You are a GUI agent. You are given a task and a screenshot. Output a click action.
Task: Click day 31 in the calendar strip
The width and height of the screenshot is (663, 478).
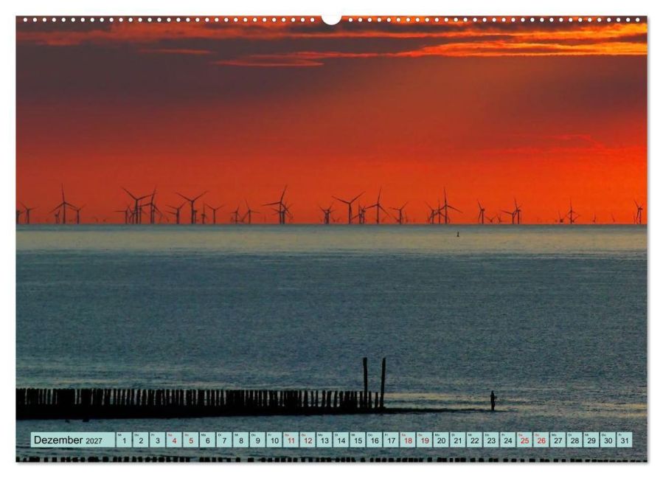point(625,440)
